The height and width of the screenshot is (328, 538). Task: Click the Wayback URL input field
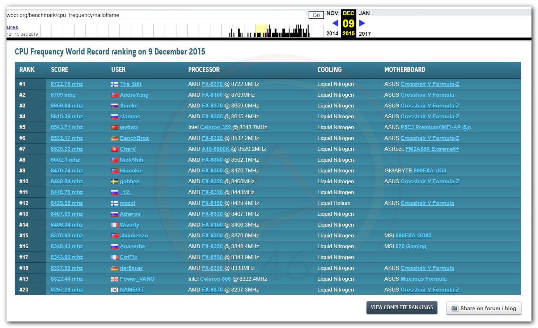tap(156, 15)
